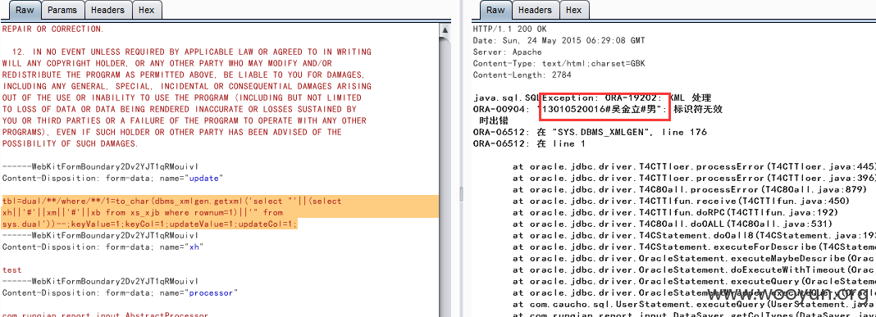This screenshot has height=317, width=876.
Task: Select the request Hex tab
Action: pyautogui.click(x=147, y=10)
